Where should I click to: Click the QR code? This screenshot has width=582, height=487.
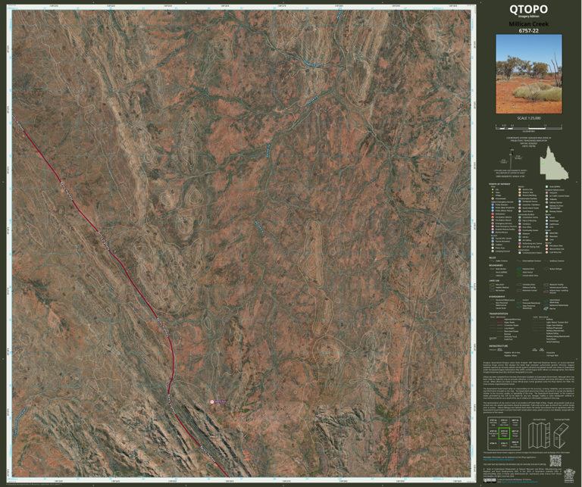pos(555,460)
